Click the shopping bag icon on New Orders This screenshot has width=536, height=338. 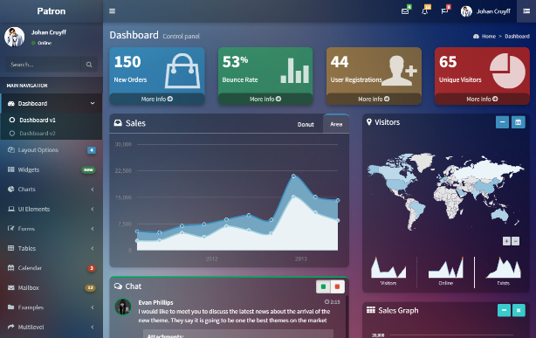[182, 71]
